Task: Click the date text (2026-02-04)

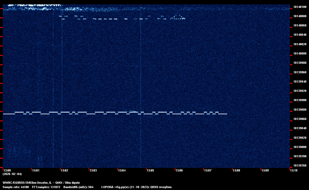Action: pyautogui.click(x=12, y=174)
